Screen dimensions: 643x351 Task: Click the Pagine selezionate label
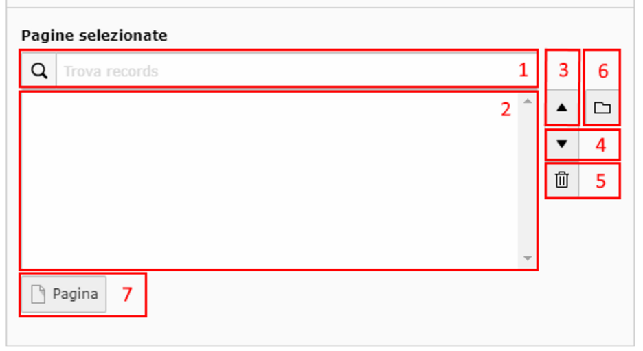(x=94, y=35)
